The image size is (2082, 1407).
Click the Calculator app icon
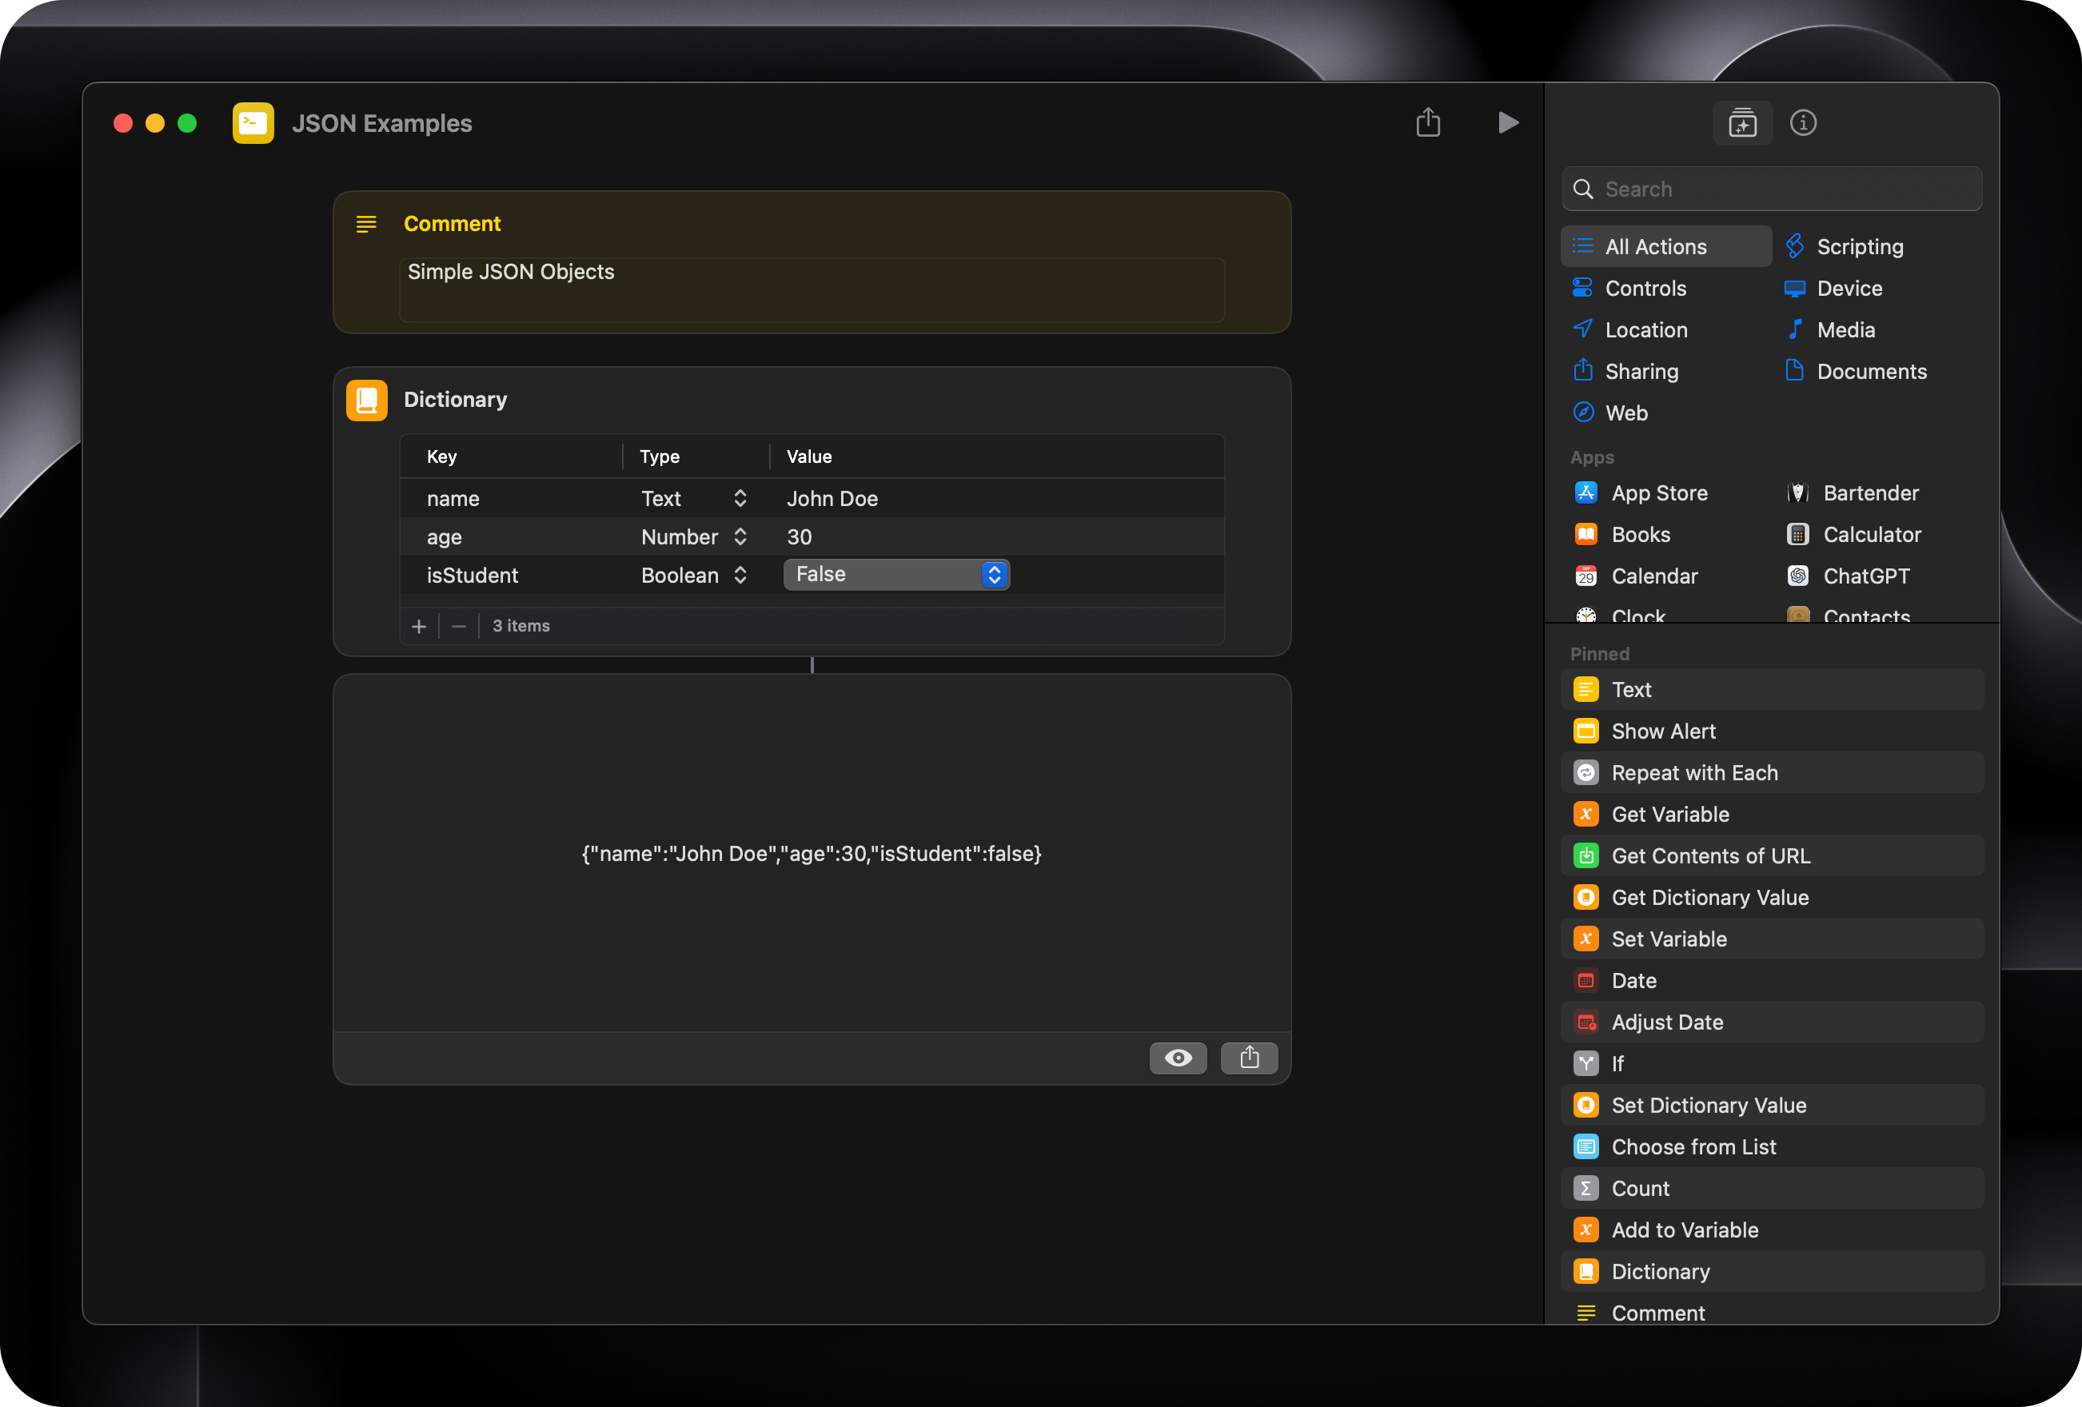(1797, 534)
